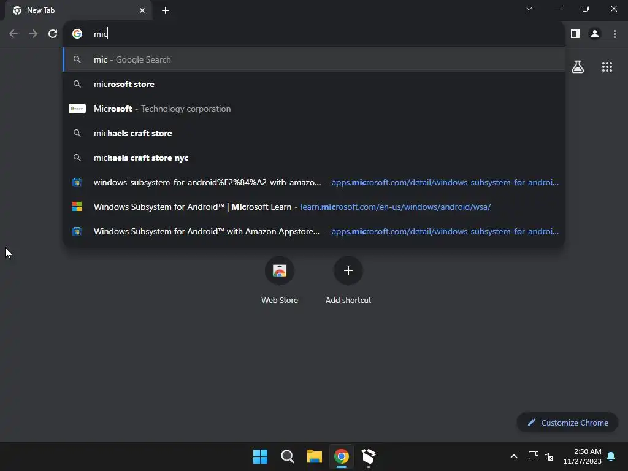This screenshot has height=471, width=628.
Task: Open the notification bell
Action: coord(611,456)
